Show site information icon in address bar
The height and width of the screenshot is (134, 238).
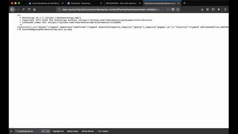click(59, 9)
